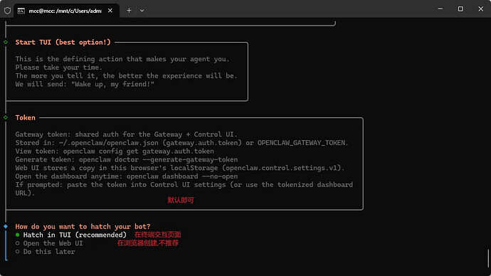Select Do this later option

tap(46, 252)
